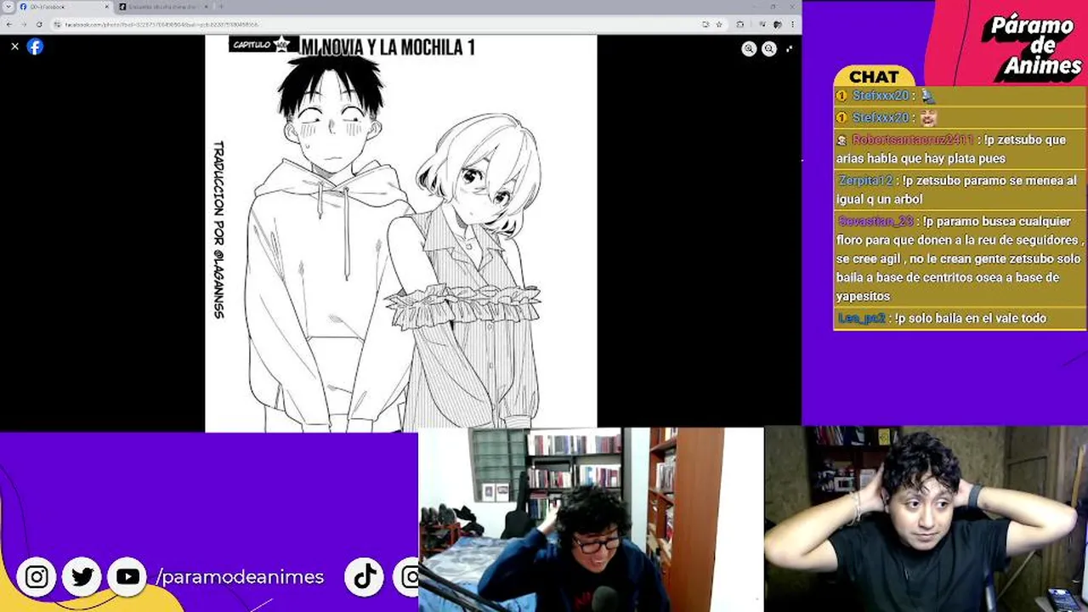Go back in the browser
The width and height of the screenshot is (1088, 612).
(x=9, y=25)
